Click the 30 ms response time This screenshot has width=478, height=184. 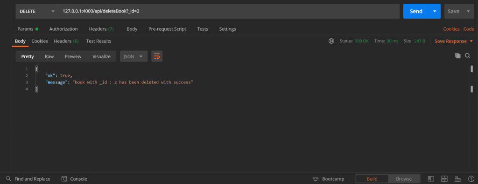pyautogui.click(x=392, y=41)
